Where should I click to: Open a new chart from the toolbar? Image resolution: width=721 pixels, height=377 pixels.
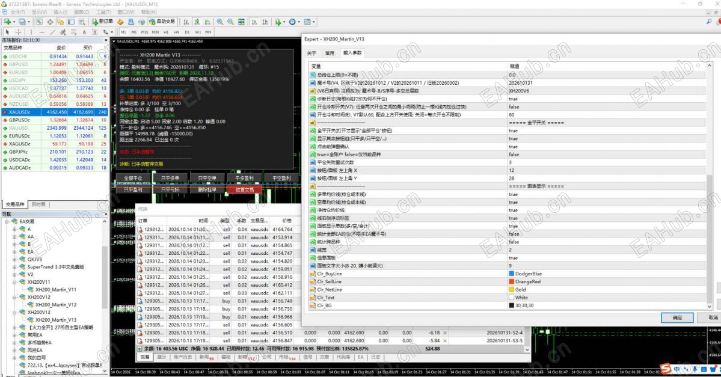coord(7,22)
